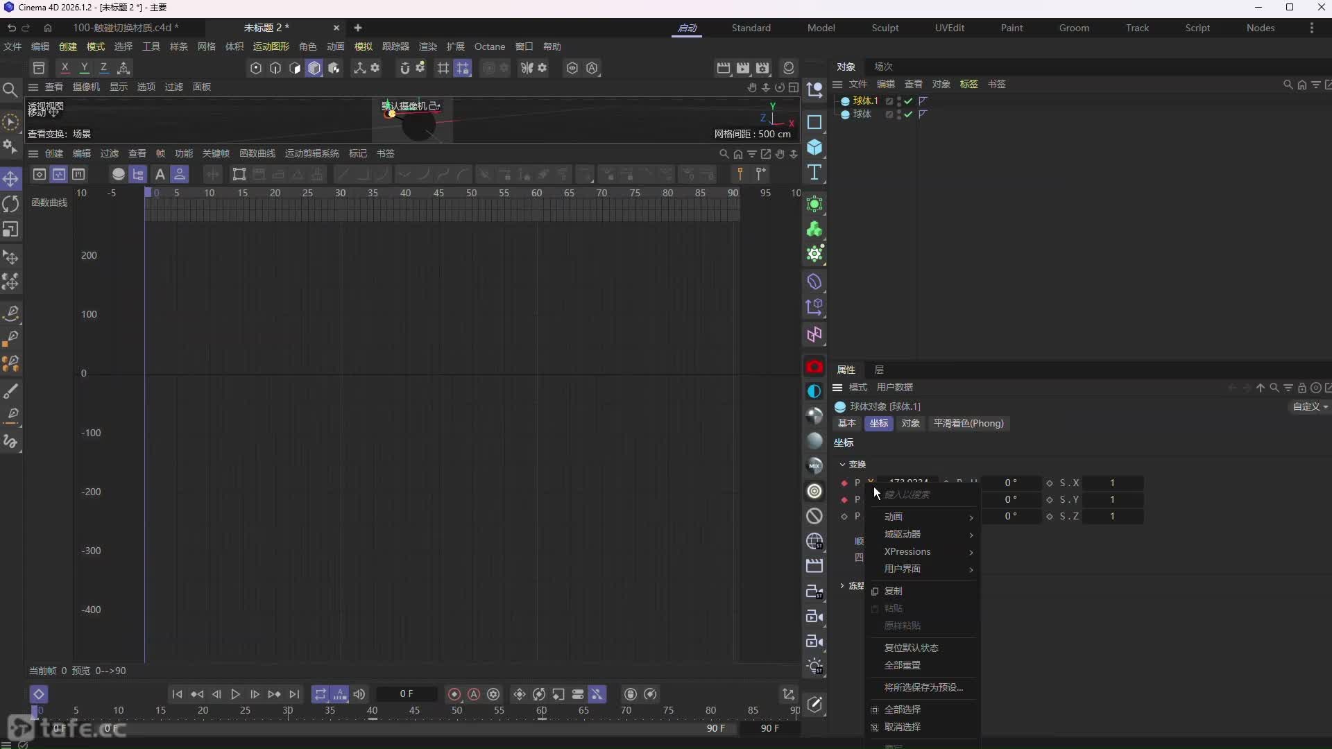The image size is (1332, 749).
Task: Select the Move tool in left toolbar
Action: 10,179
